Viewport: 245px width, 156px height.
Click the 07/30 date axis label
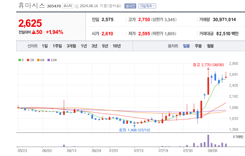pos(188,151)
